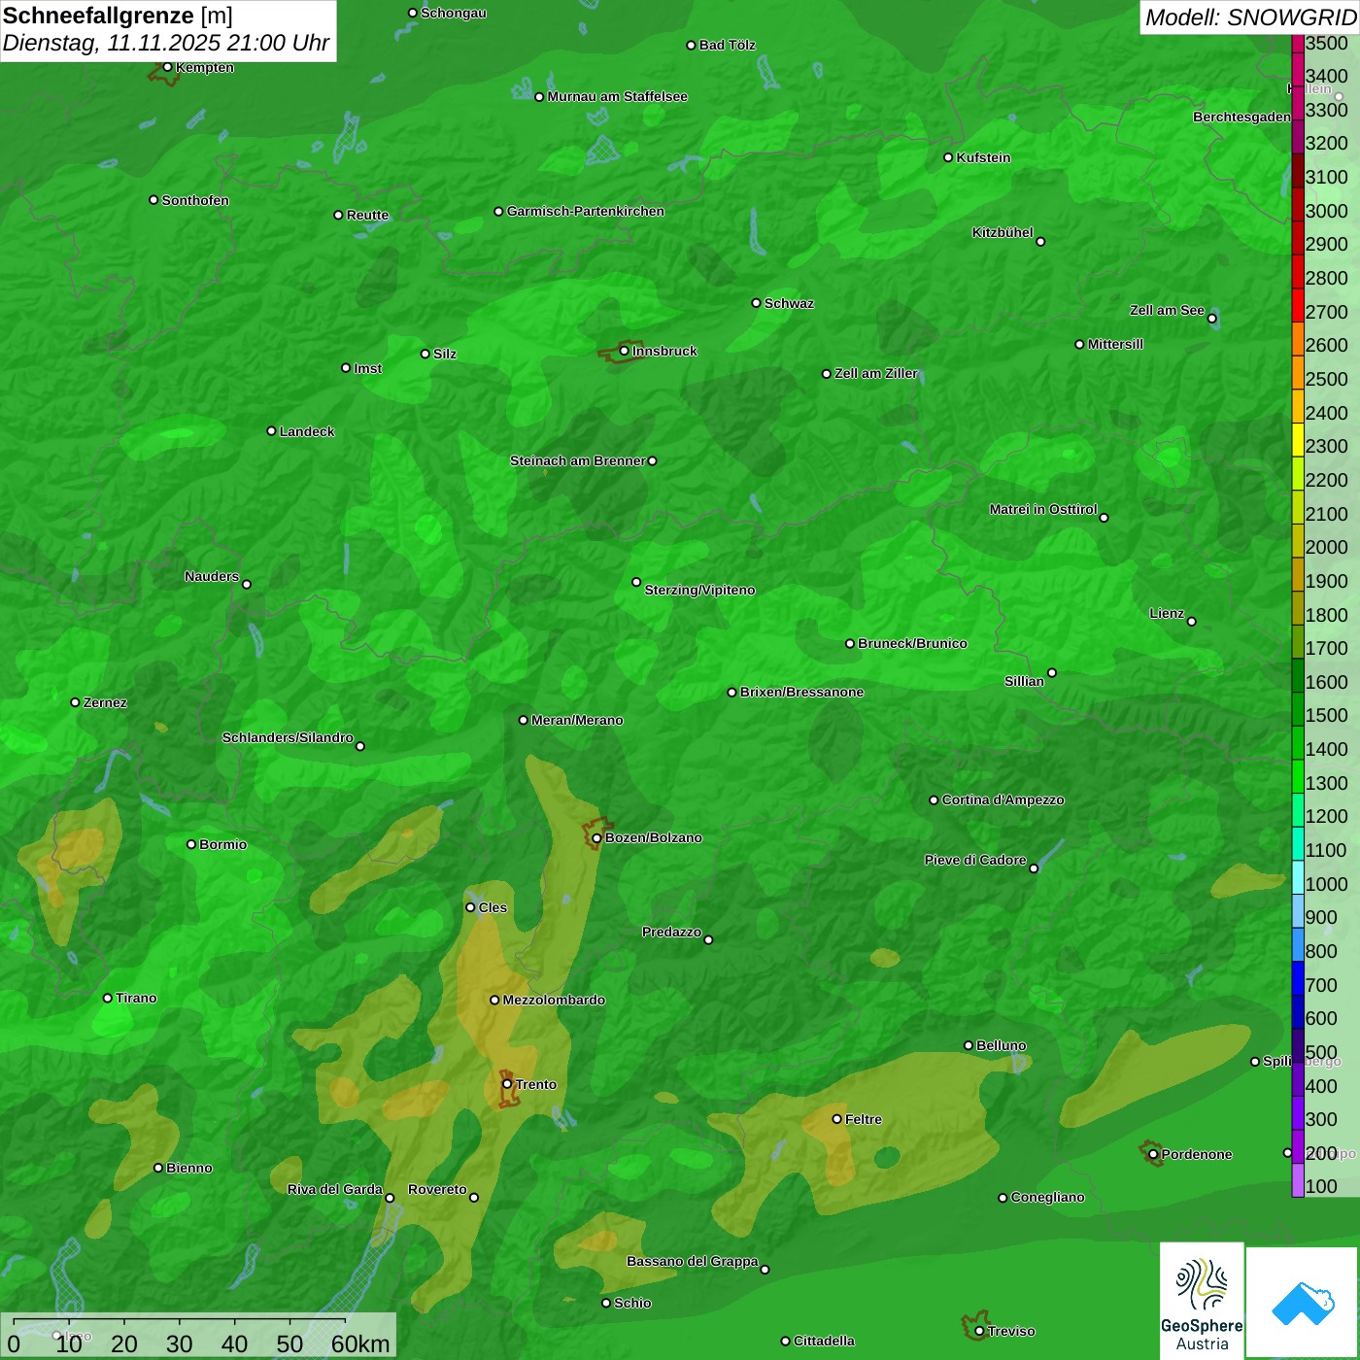Viewport: 1360px width, 1360px height.
Task: Click the 'Reutte' label
Action: pos(368,215)
